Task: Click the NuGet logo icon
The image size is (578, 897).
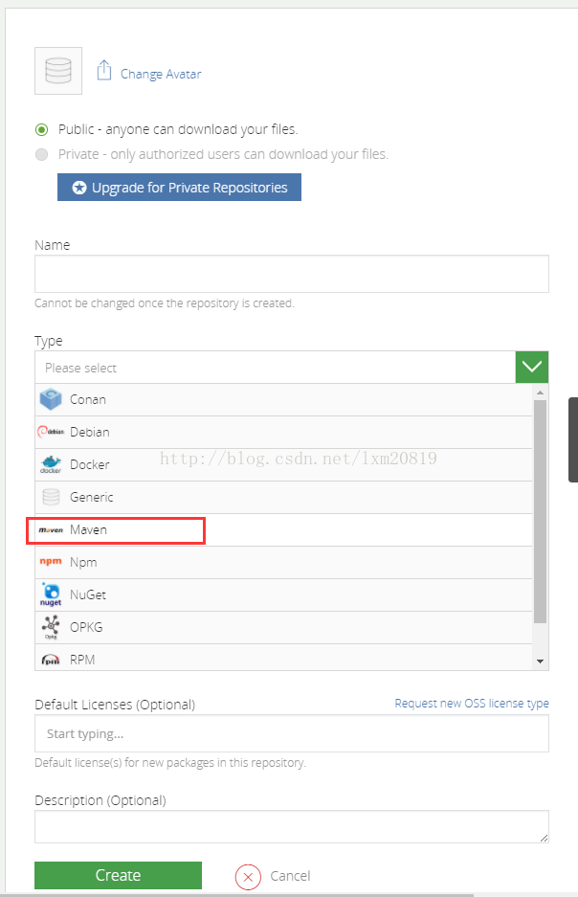Action: click(x=51, y=594)
